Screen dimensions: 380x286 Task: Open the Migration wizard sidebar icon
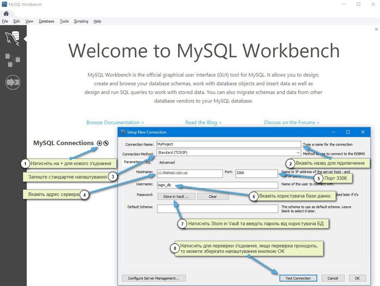click(x=12, y=82)
